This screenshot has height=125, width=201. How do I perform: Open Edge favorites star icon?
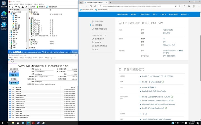(184, 6)
